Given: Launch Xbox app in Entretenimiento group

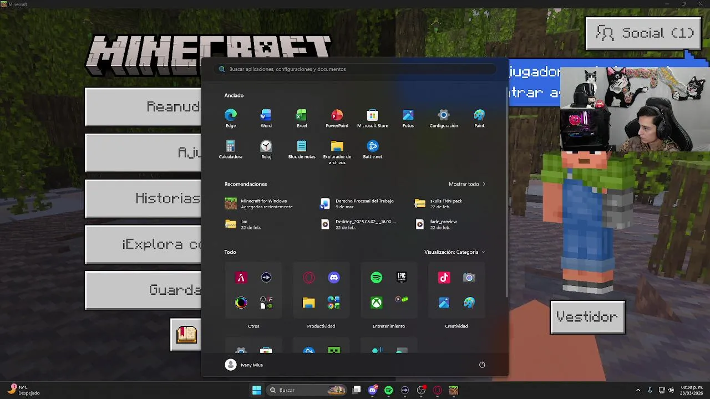Looking at the screenshot, I should pos(377,303).
